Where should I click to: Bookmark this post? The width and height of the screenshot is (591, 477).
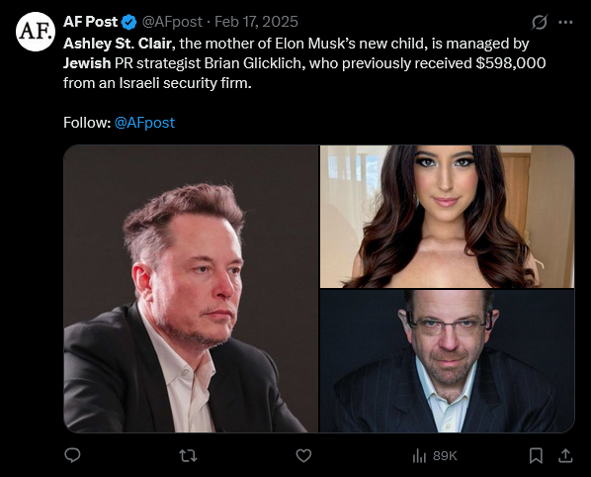[536, 456]
